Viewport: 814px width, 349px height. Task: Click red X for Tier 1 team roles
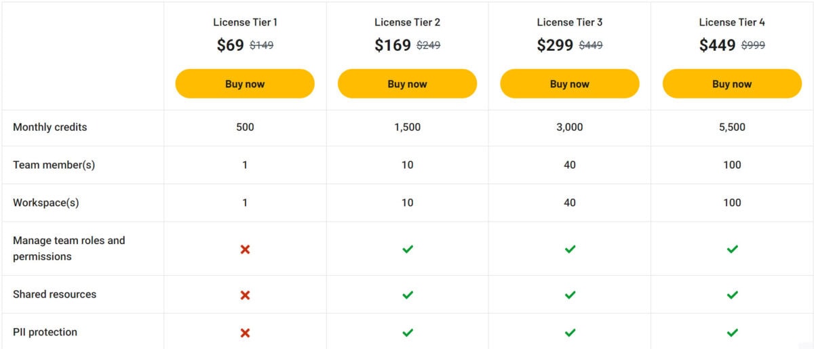coord(245,249)
